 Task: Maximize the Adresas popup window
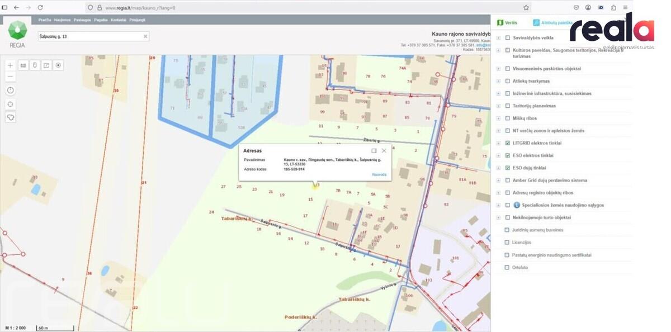point(374,150)
